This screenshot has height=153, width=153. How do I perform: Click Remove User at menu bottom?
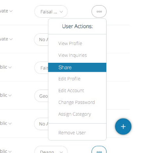coord(72,133)
